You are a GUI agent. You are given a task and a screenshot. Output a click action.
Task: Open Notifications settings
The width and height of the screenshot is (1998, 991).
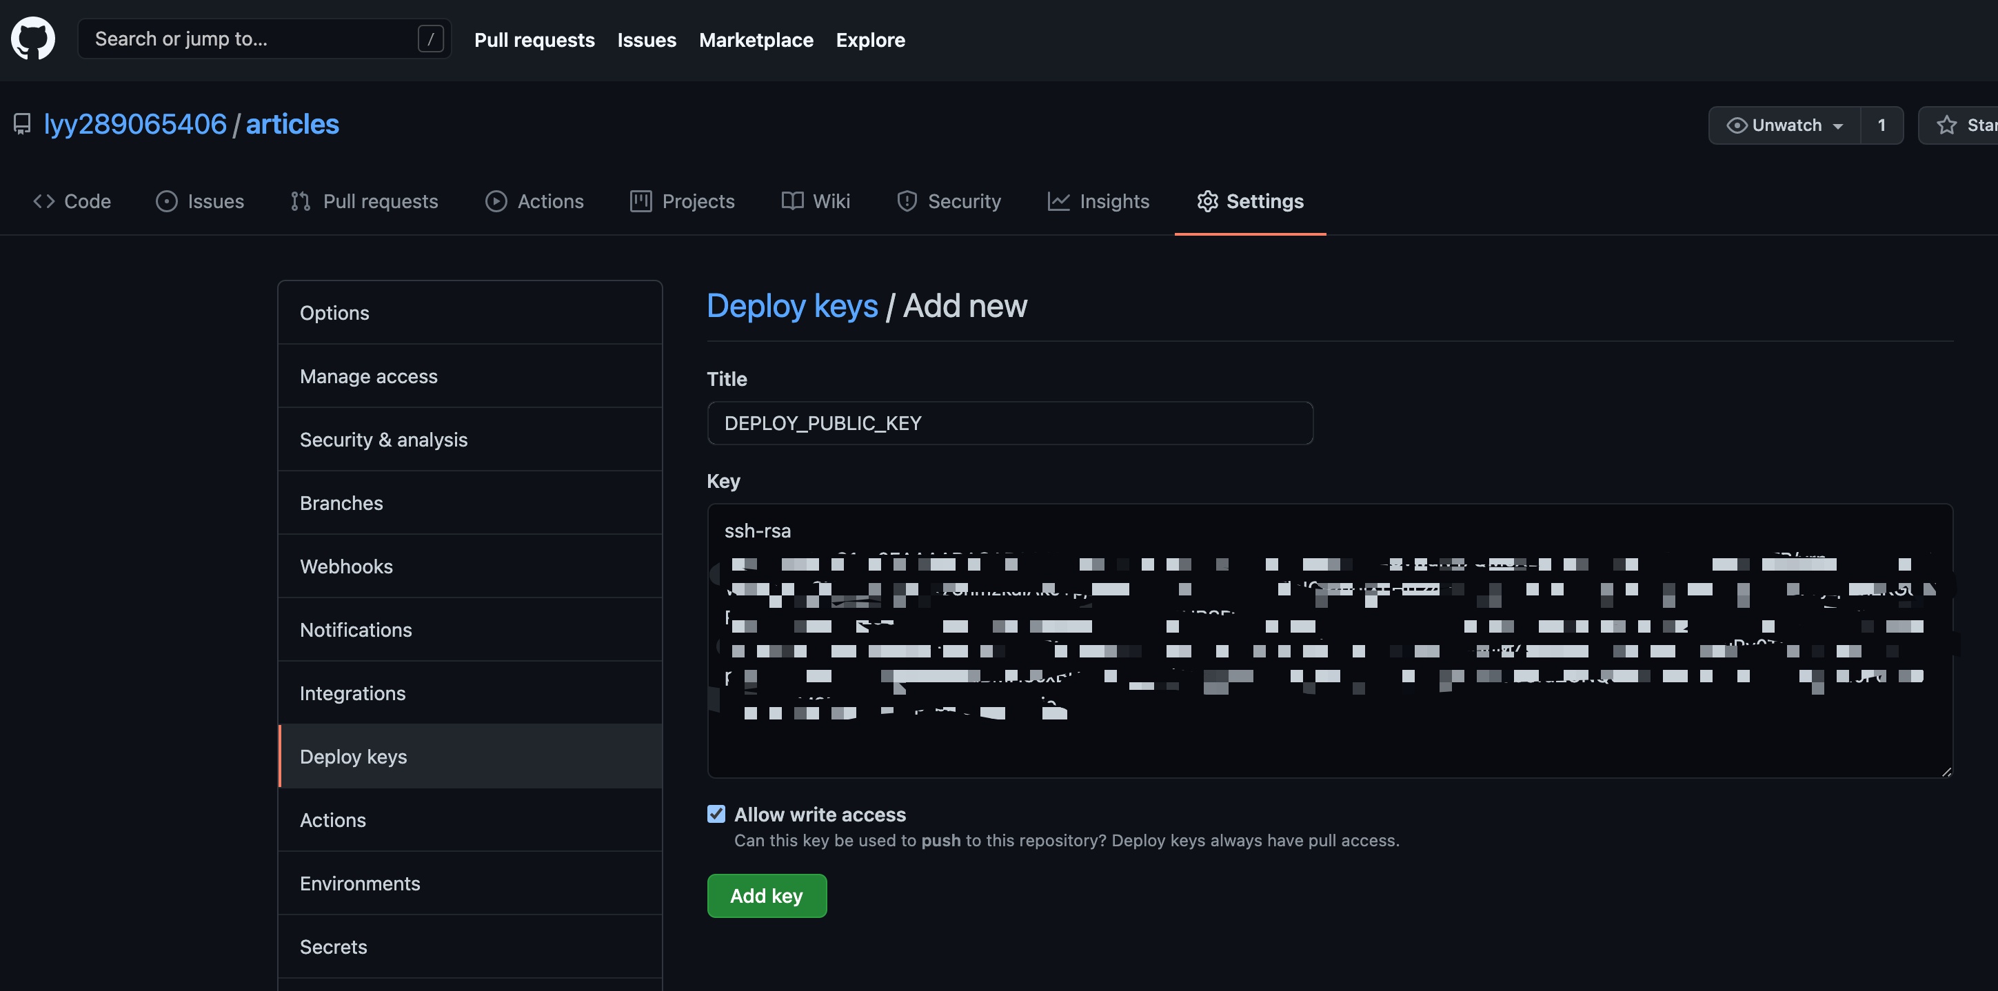(470, 630)
